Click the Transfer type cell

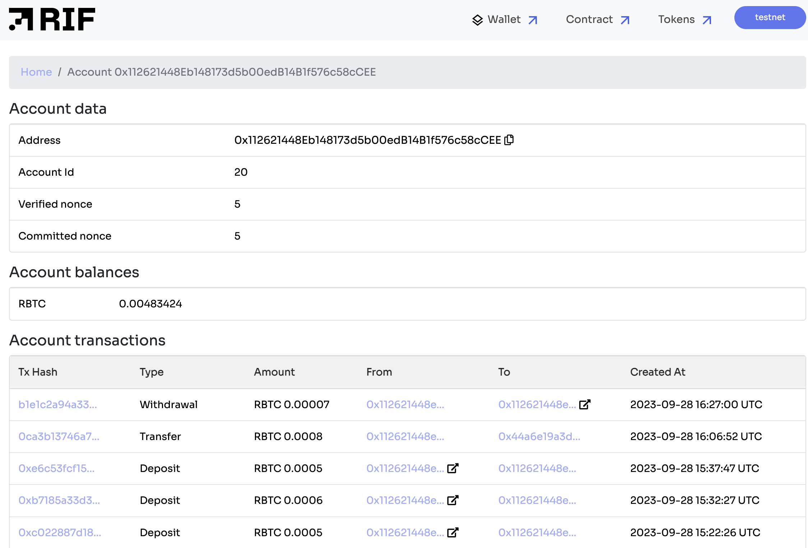[160, 436]
